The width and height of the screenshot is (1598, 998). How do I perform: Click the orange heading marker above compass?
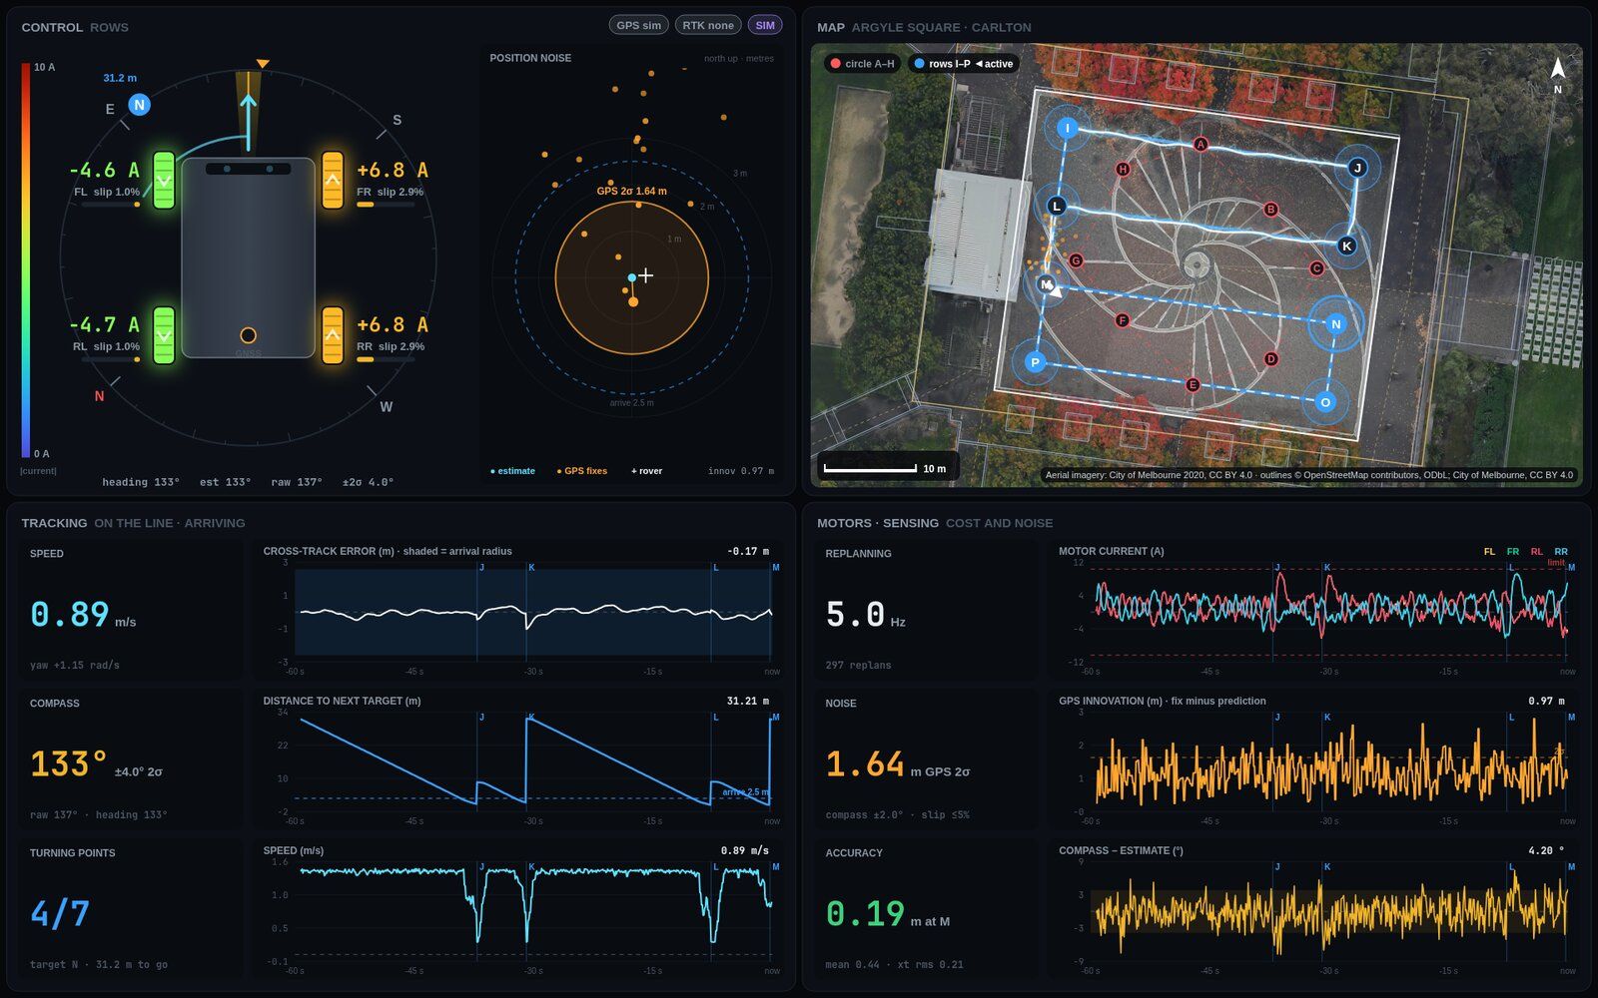(263, 64)
